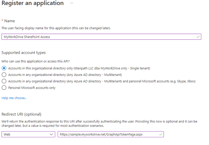Click the Name field label

coord(10,21)
